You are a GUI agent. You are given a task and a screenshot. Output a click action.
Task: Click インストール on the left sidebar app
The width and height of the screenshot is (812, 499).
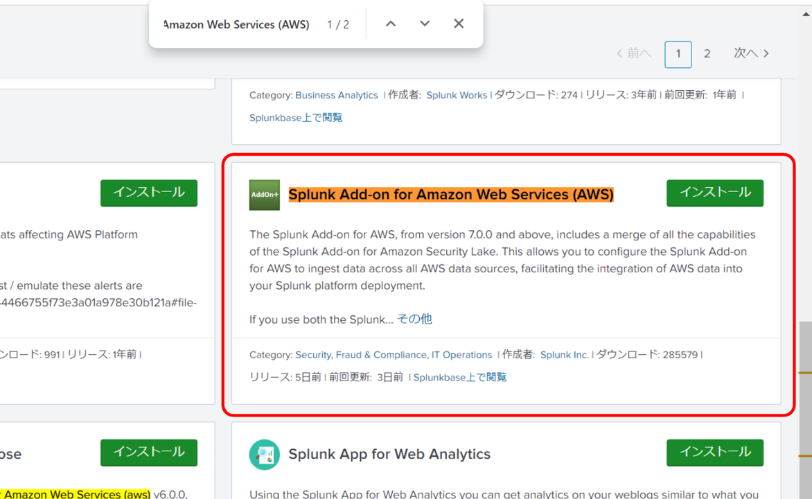point(148,193)
